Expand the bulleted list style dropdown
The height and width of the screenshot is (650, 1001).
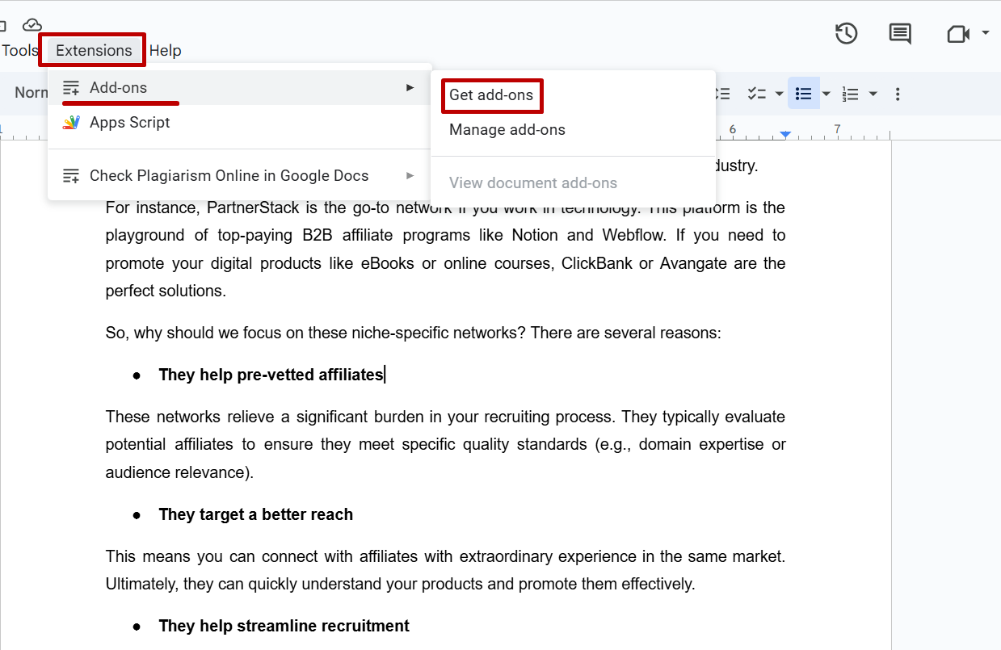(x=826, y=94)
